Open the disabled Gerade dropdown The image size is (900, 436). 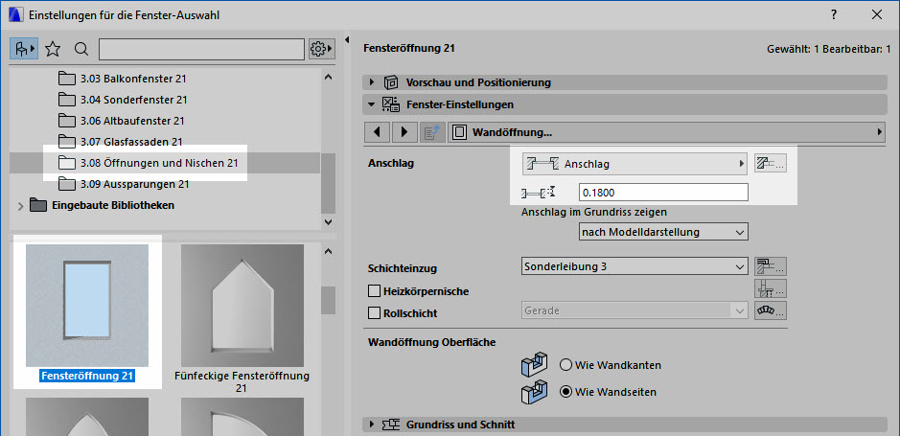click(x=635, y=310)
